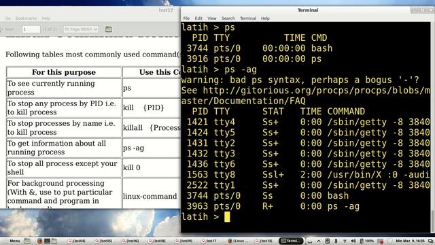
Task: Expand the system tray up-arrow
Action: click(x=319, y=241)
